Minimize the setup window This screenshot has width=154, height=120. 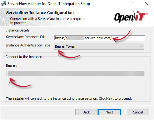pyautogui.click(x=118, y=4)
